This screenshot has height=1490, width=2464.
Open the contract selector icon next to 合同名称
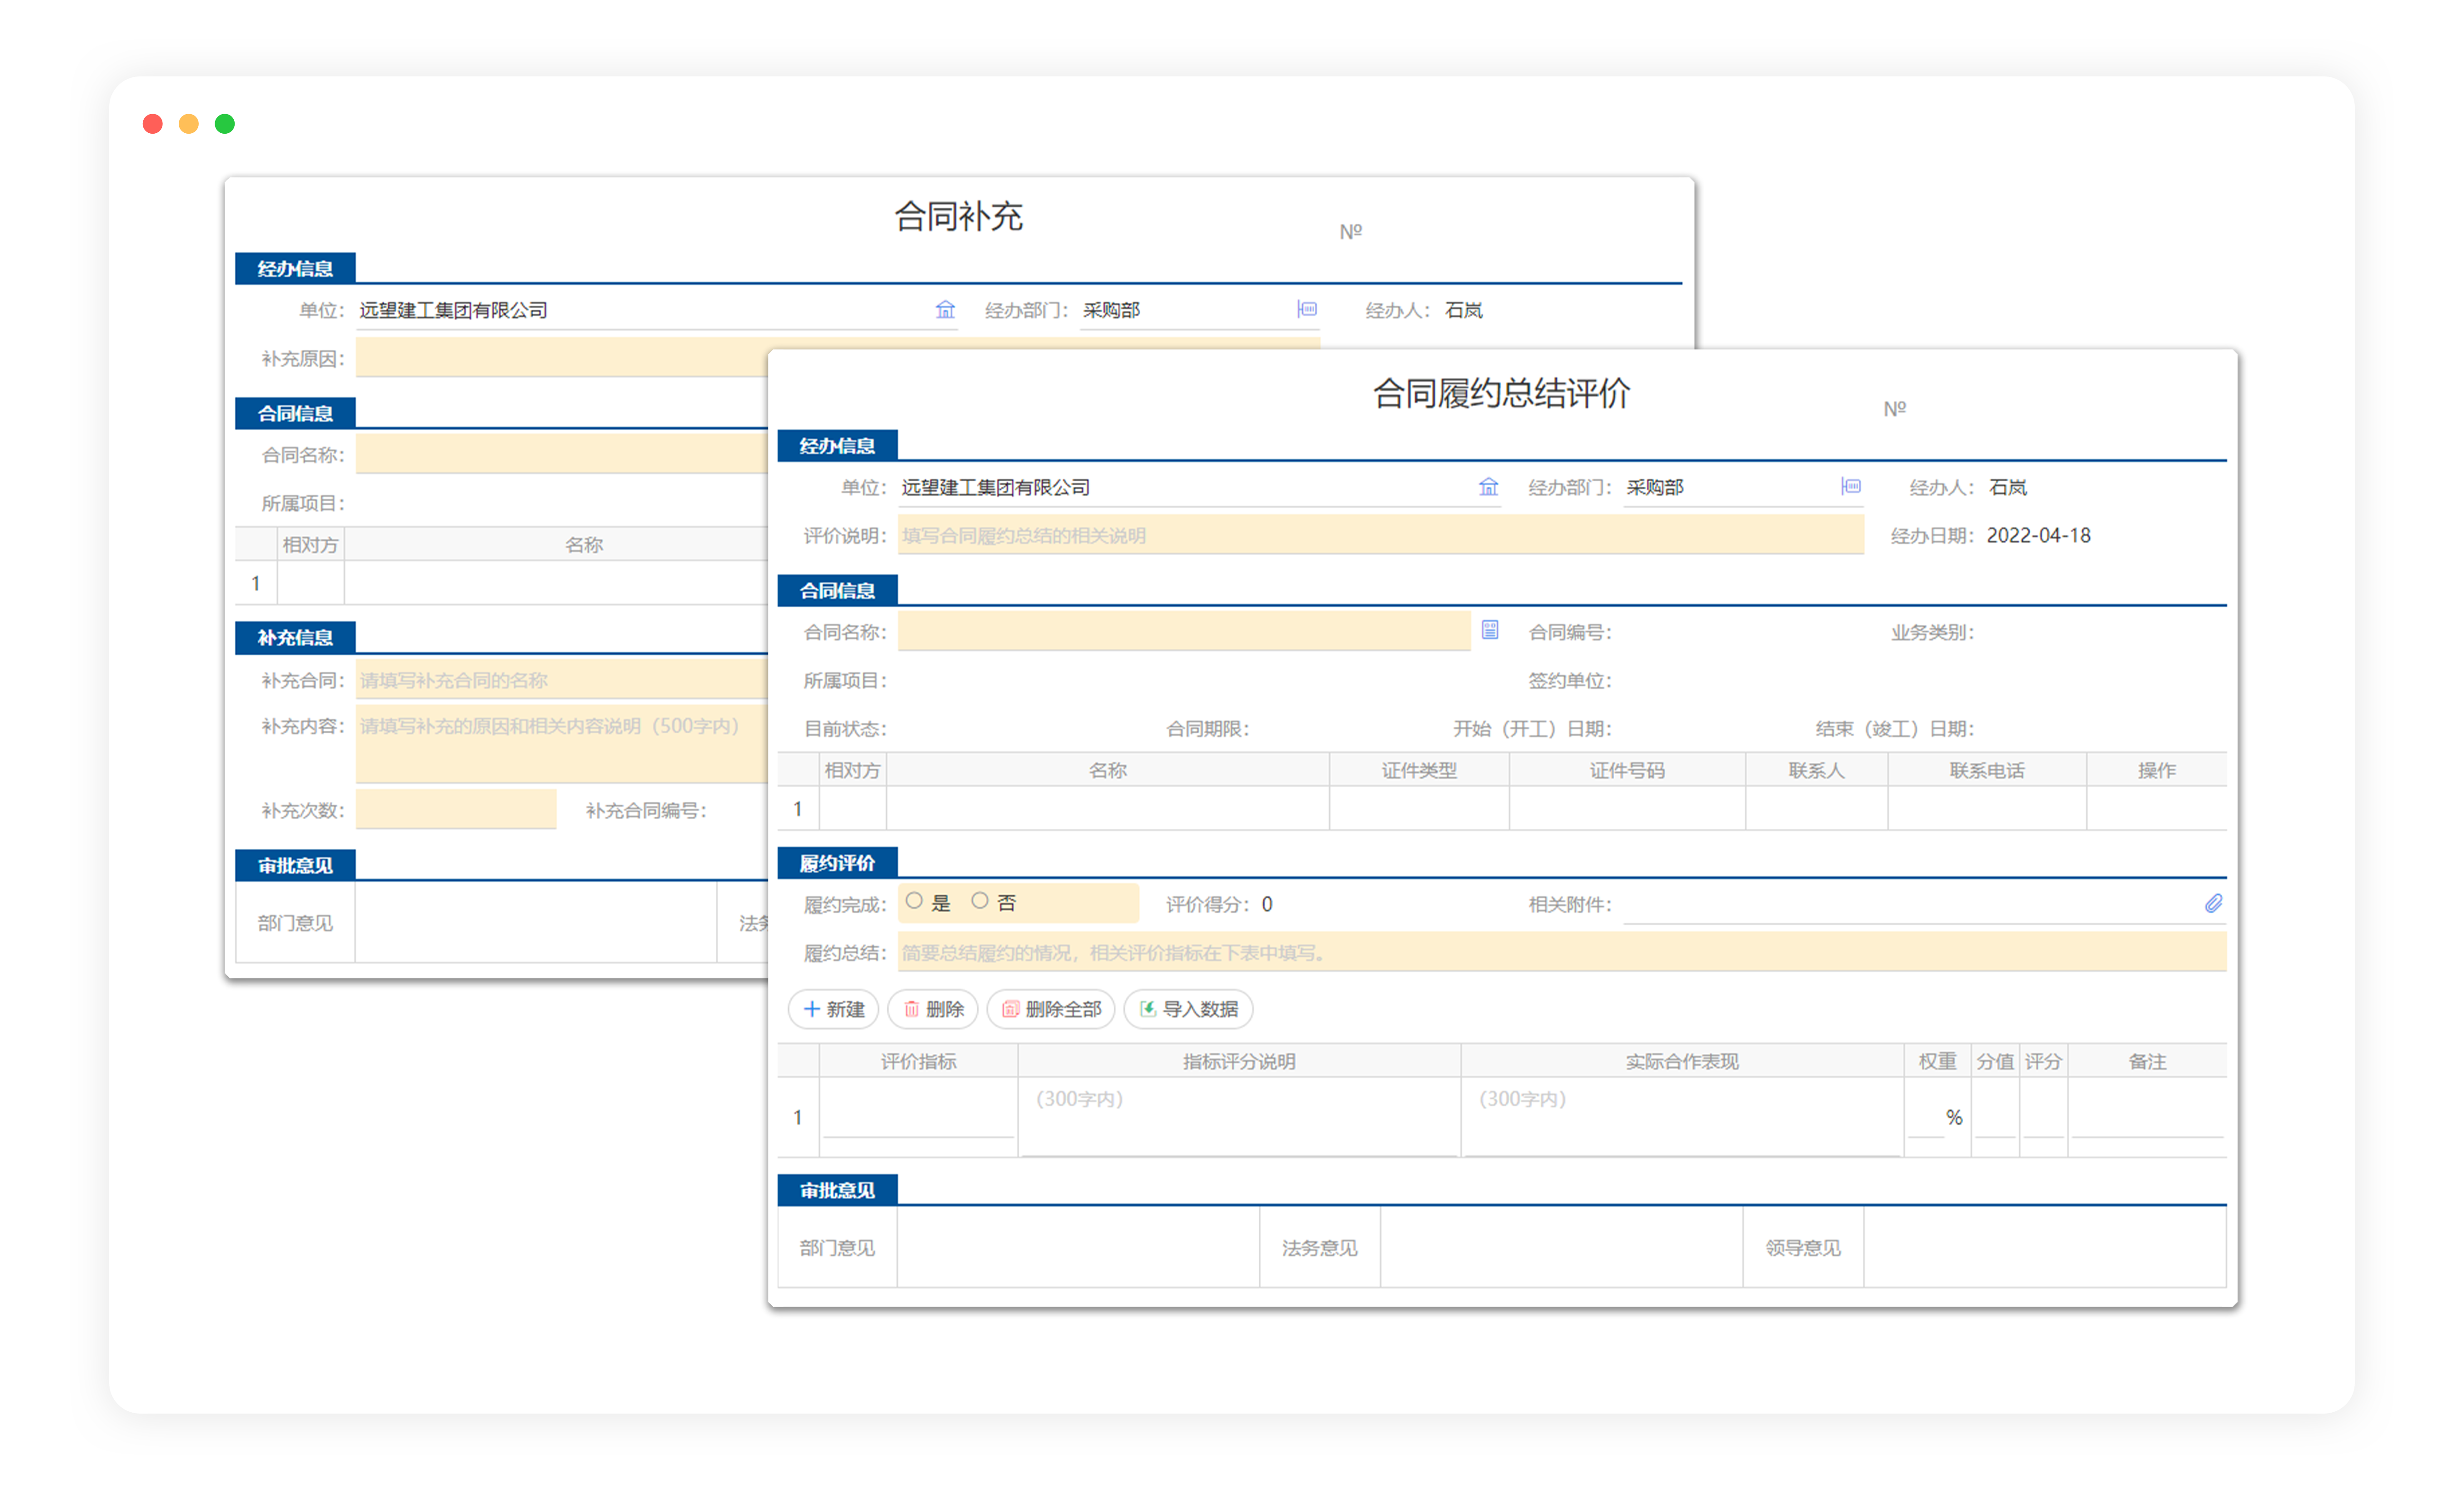coord(1490,630)
